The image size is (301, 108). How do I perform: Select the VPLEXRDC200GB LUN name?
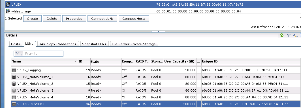[31, 104]
